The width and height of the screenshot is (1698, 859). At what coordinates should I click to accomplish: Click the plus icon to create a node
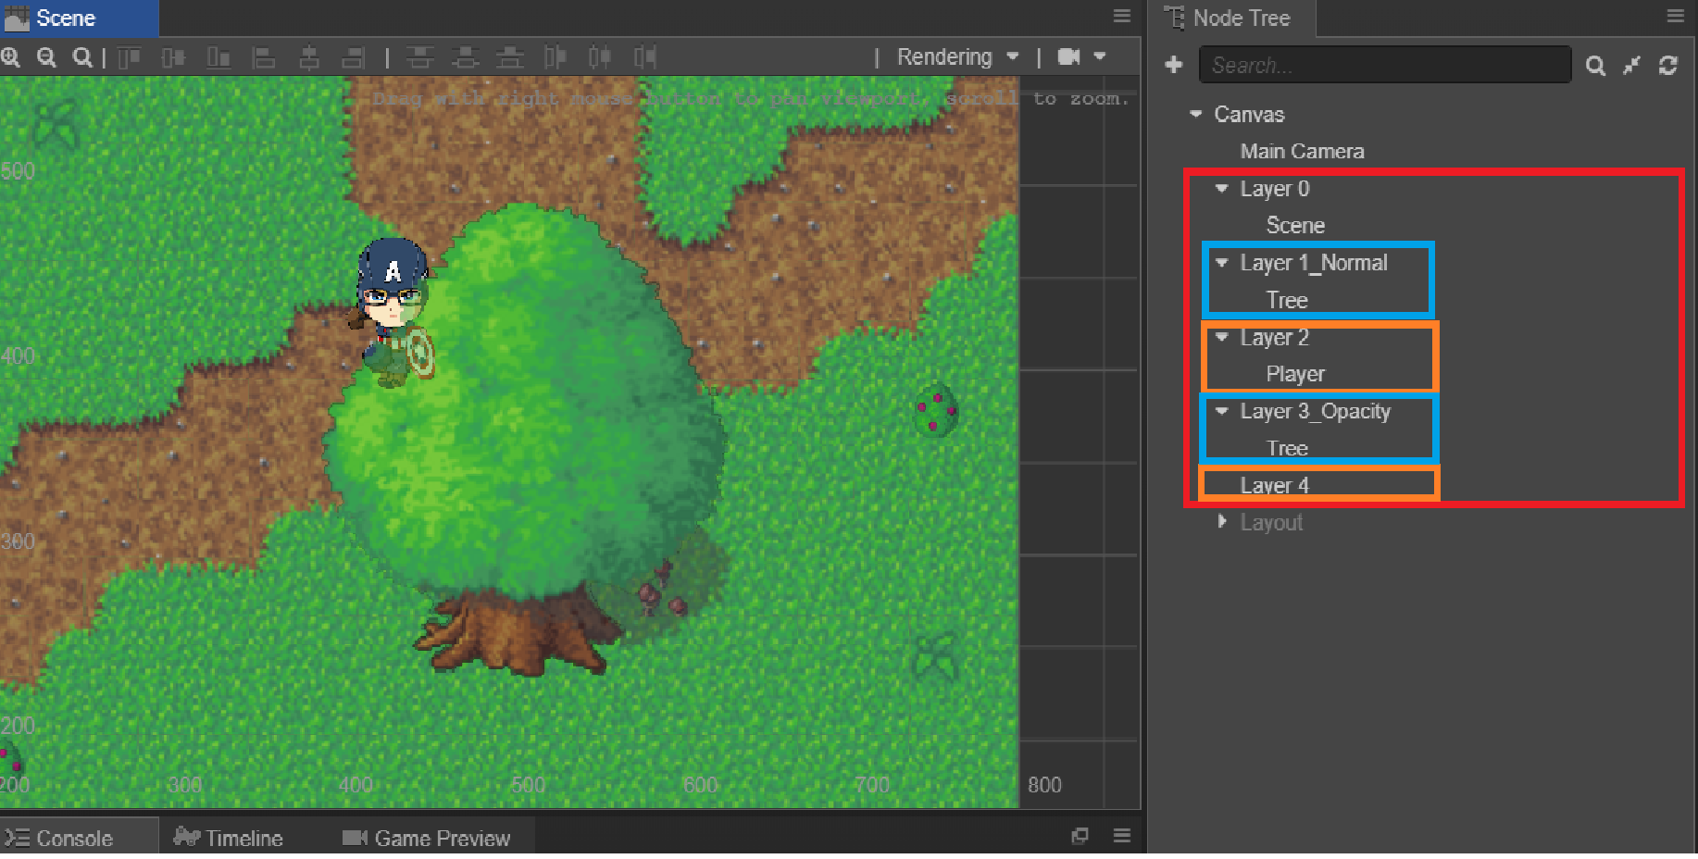coord(1174,65)
